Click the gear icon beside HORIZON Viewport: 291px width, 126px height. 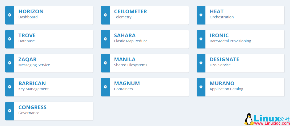pyautogui.click(x=10, y=15)
